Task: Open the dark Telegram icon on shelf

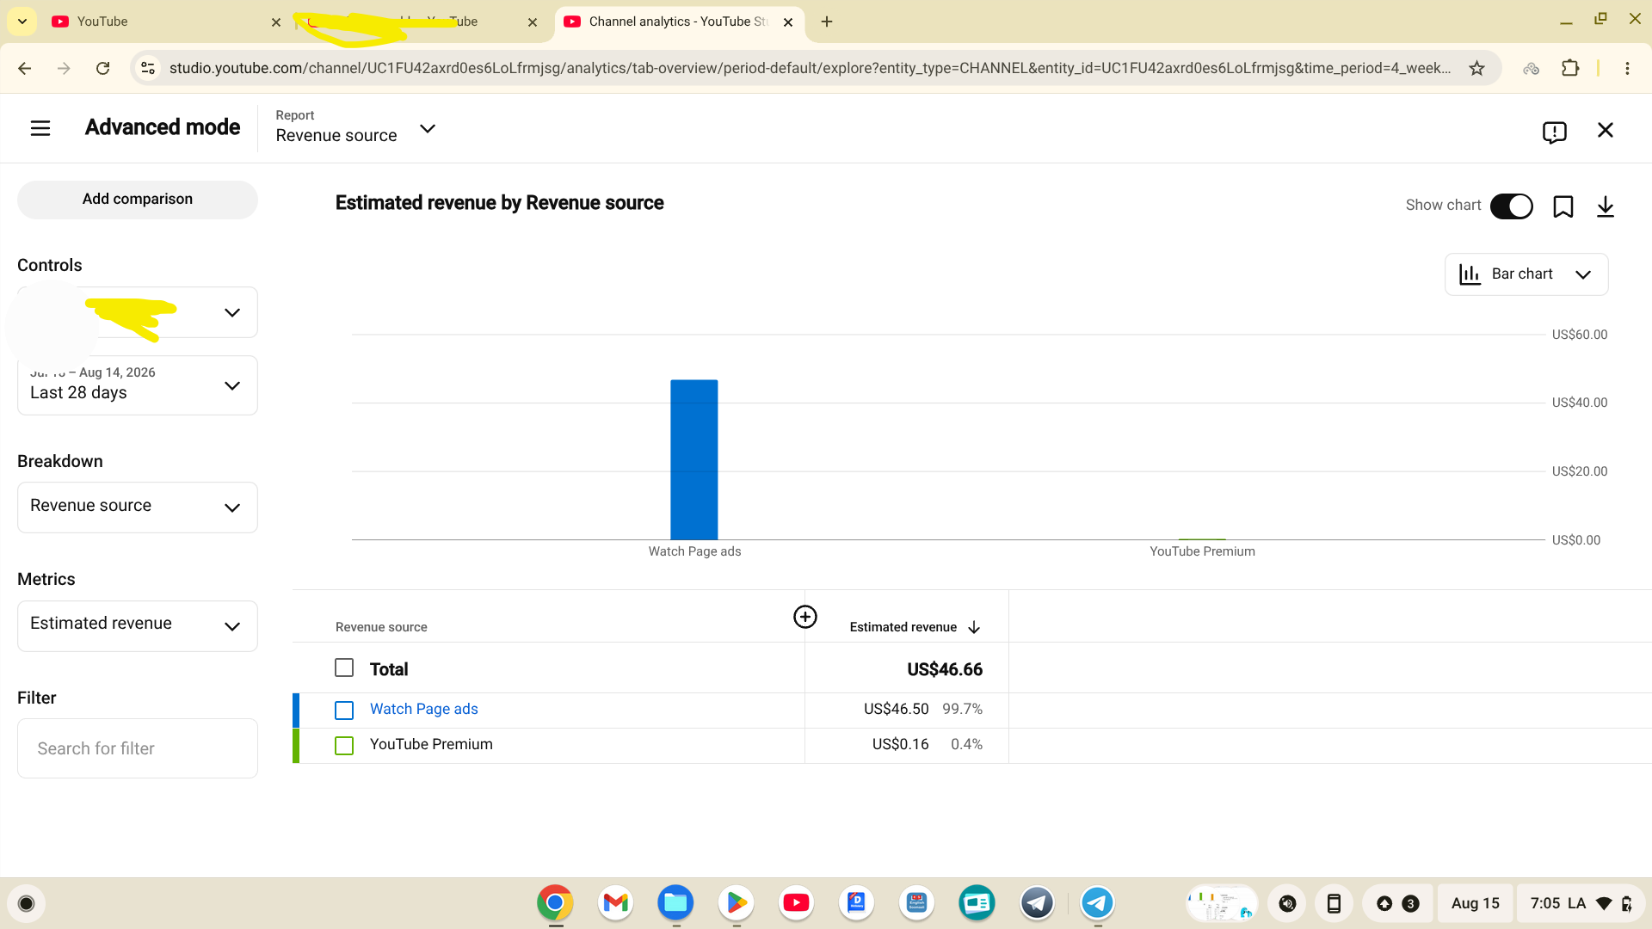Action: tap(1037, 903)
